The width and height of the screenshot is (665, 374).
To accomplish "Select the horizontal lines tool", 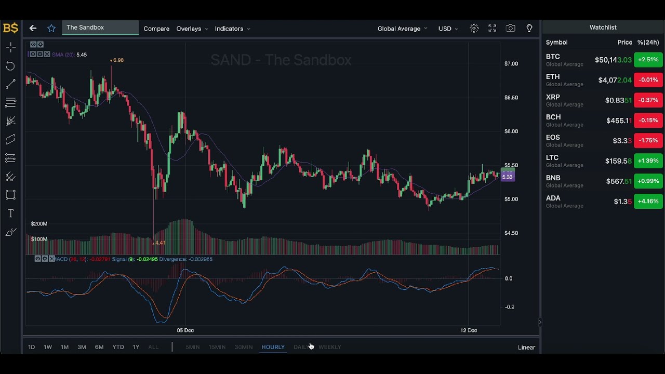I will [10, 102].
